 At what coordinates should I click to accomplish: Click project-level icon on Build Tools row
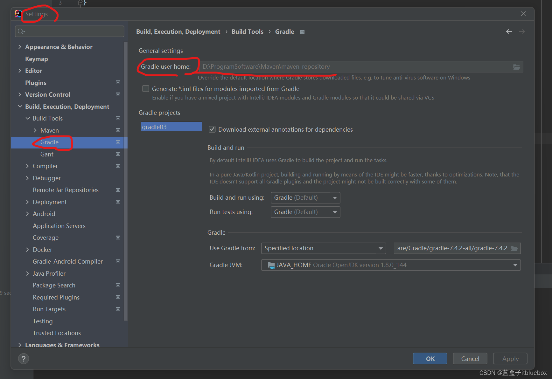(118, 118)
